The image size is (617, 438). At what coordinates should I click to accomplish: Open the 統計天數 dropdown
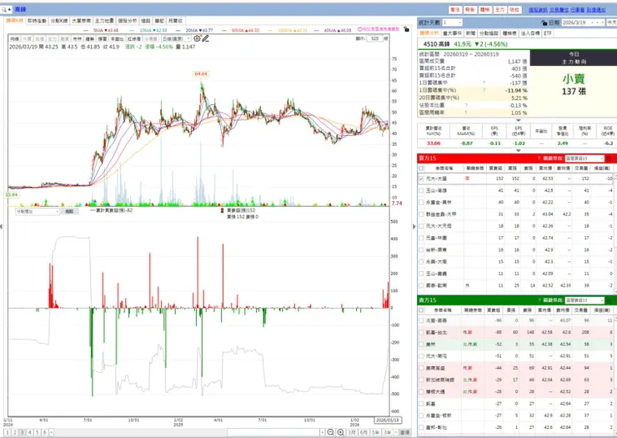point(453,23)
